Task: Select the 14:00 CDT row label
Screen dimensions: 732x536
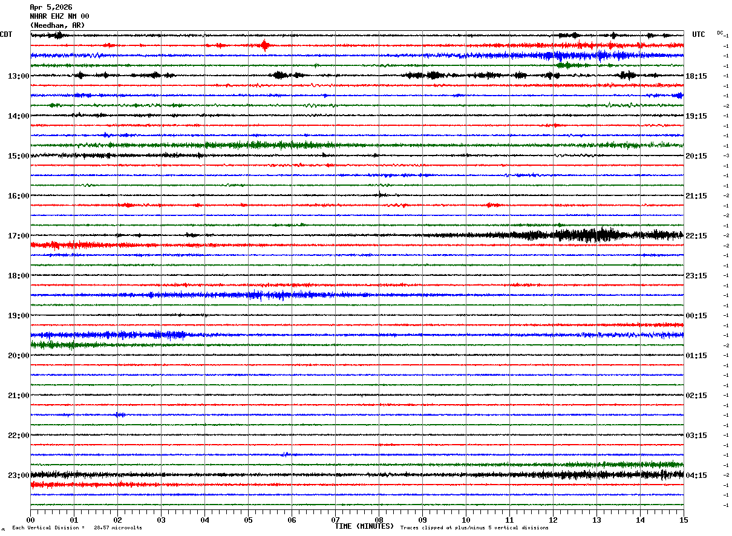Action: pyautogui.click(x=19, y=116)
